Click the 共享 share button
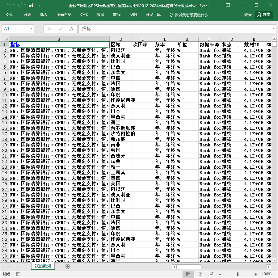The height and width of the screenshot is (278, 278). point(264,15)
